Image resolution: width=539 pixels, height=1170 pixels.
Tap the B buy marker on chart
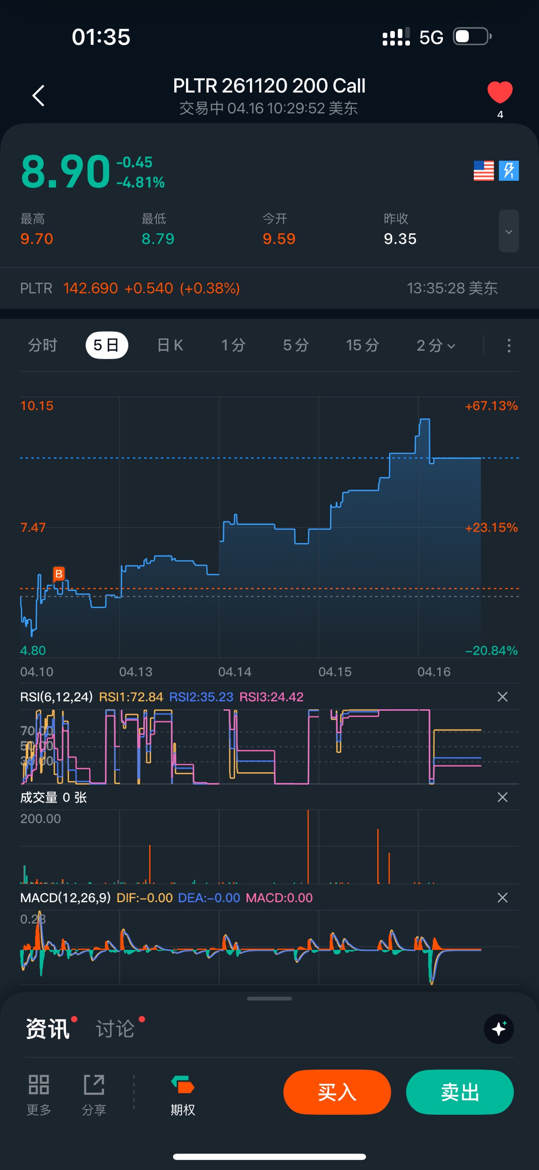58,574
